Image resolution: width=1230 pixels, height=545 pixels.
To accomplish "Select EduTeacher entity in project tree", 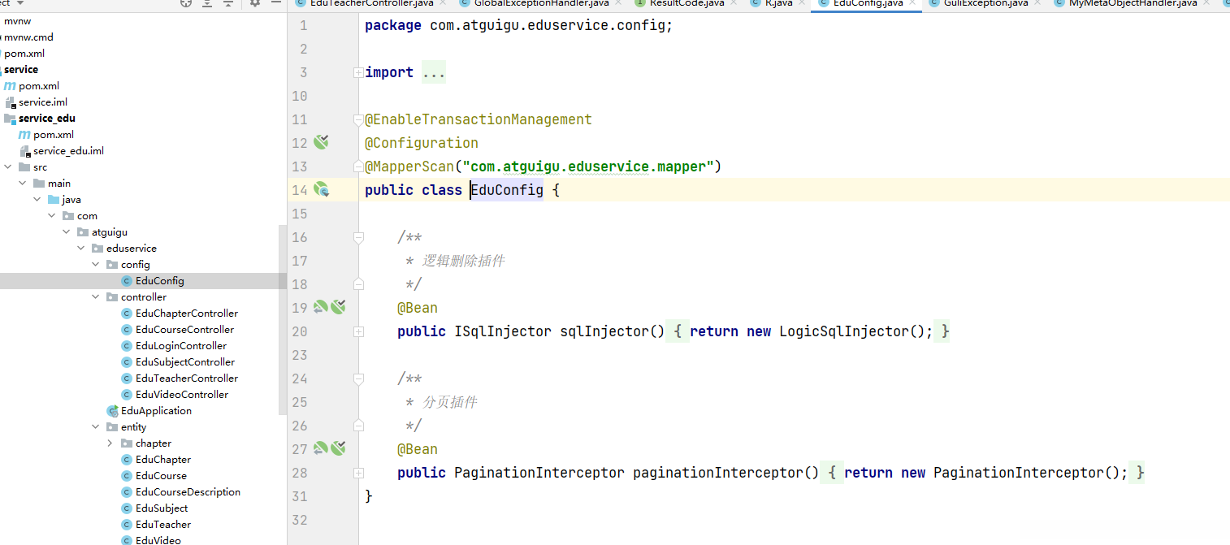I will point(163,525).
